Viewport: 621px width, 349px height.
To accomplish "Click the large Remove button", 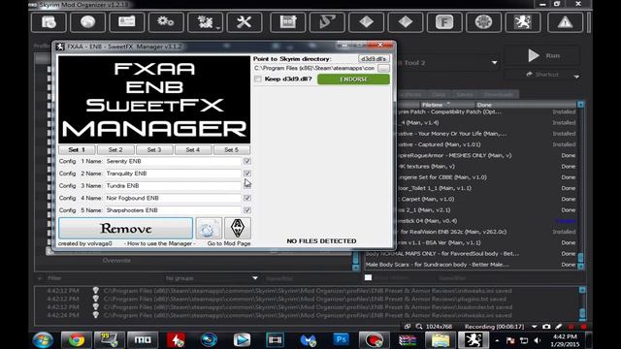I will pos(125,229).
